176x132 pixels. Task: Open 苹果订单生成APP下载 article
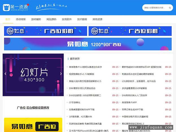click(x=132, y=110)
